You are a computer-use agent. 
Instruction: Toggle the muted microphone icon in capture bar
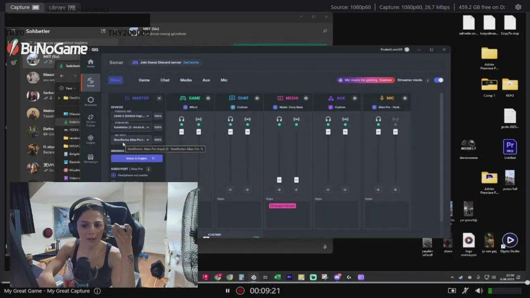465,291
